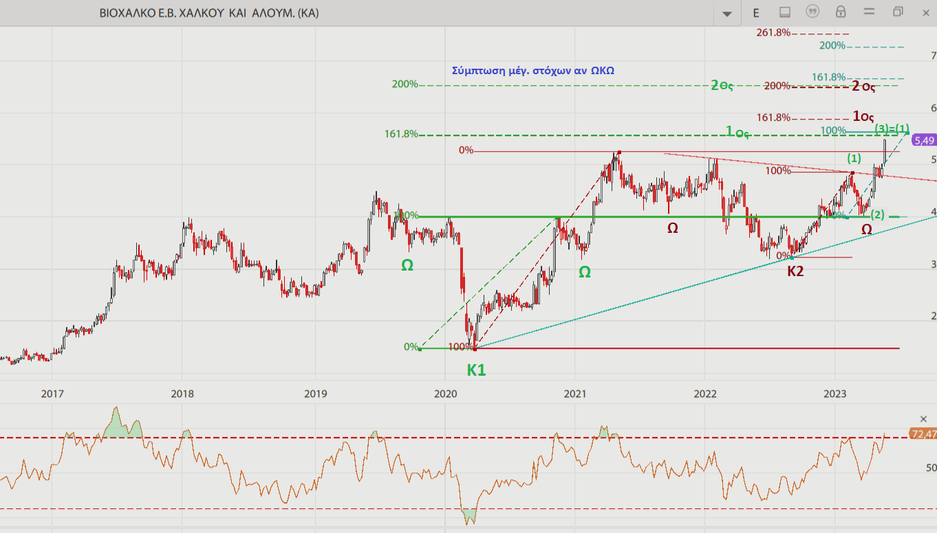Select the green '(2)' wave label
937x533 pixels.
(x=876, y=214)
